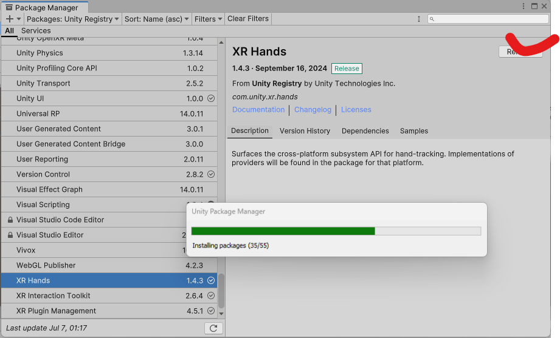Select the Universal RP package row
Screen dimensions: 560x338
109,113
